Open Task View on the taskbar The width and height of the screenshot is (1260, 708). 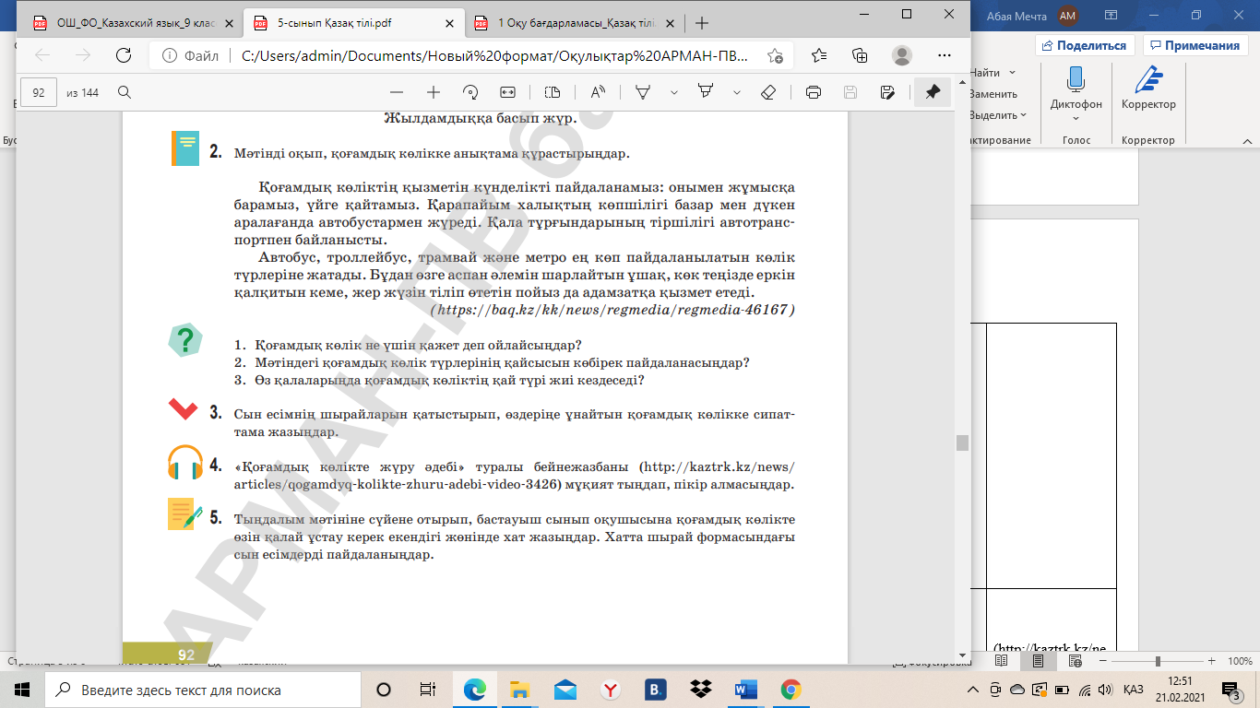coord(428,690)
